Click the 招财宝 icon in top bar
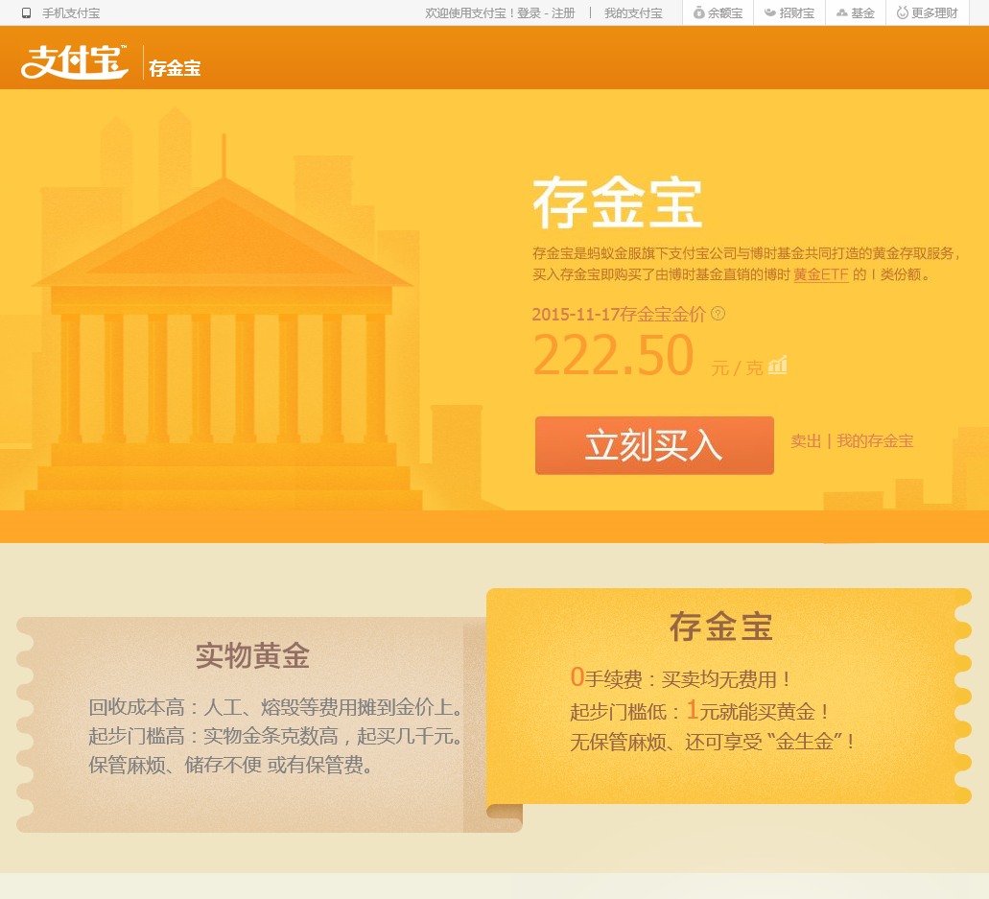The height and width of the screenshot is (899, 989). coord(770,12)
